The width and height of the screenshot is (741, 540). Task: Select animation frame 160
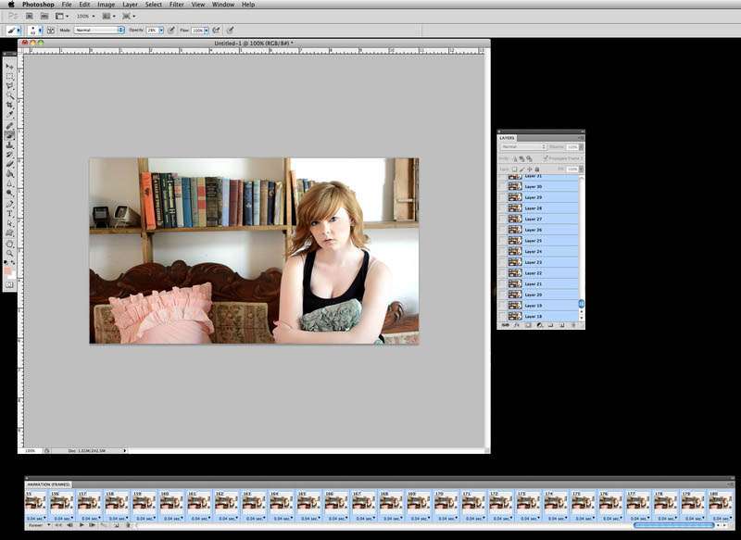pyautogui.click(x=171, y=506)
